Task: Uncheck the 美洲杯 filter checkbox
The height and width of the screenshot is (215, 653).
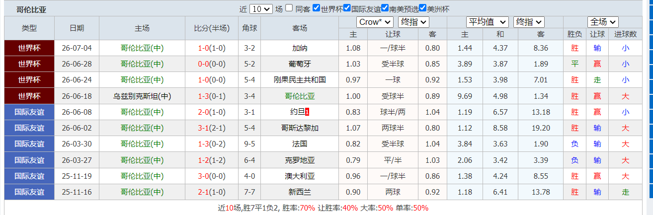Action: tap(423, 8)
